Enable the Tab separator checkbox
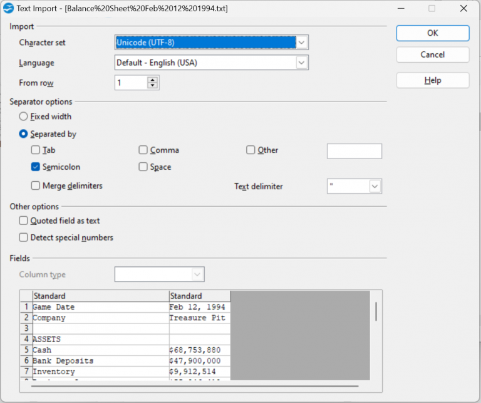This screenshot has width=481, height=403. [36, 150]
